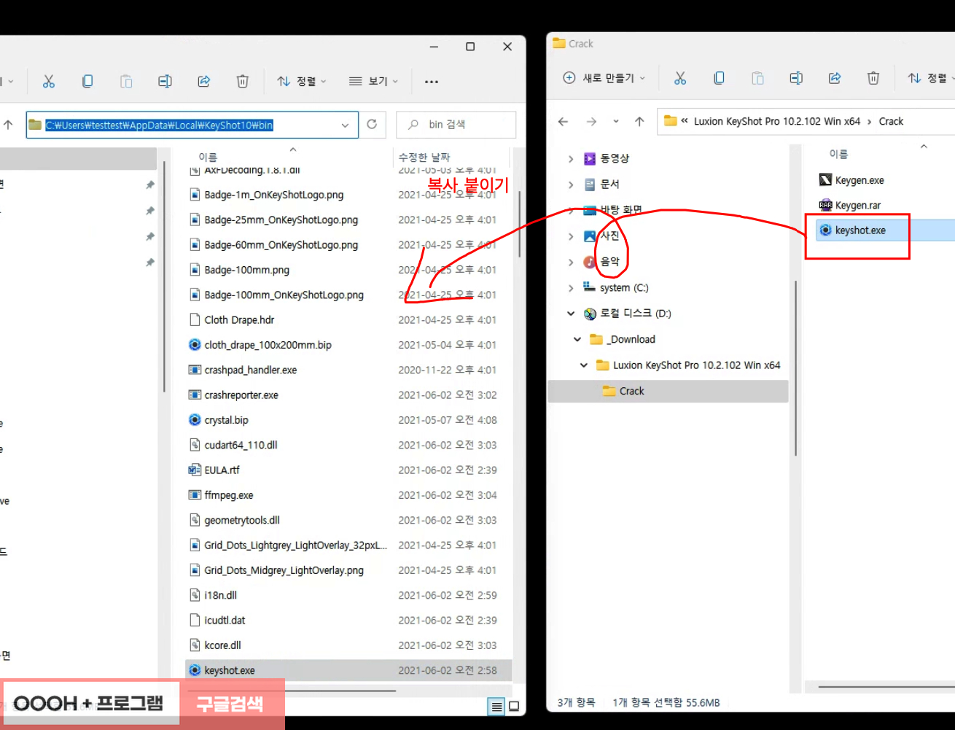Click Copy icon in Crack window toolbar

[719, 78]
